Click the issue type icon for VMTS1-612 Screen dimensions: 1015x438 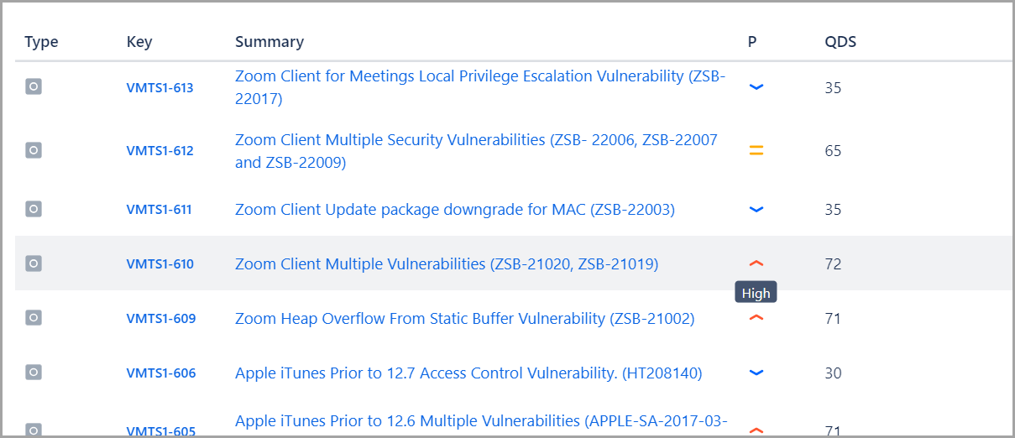point(34,149)
